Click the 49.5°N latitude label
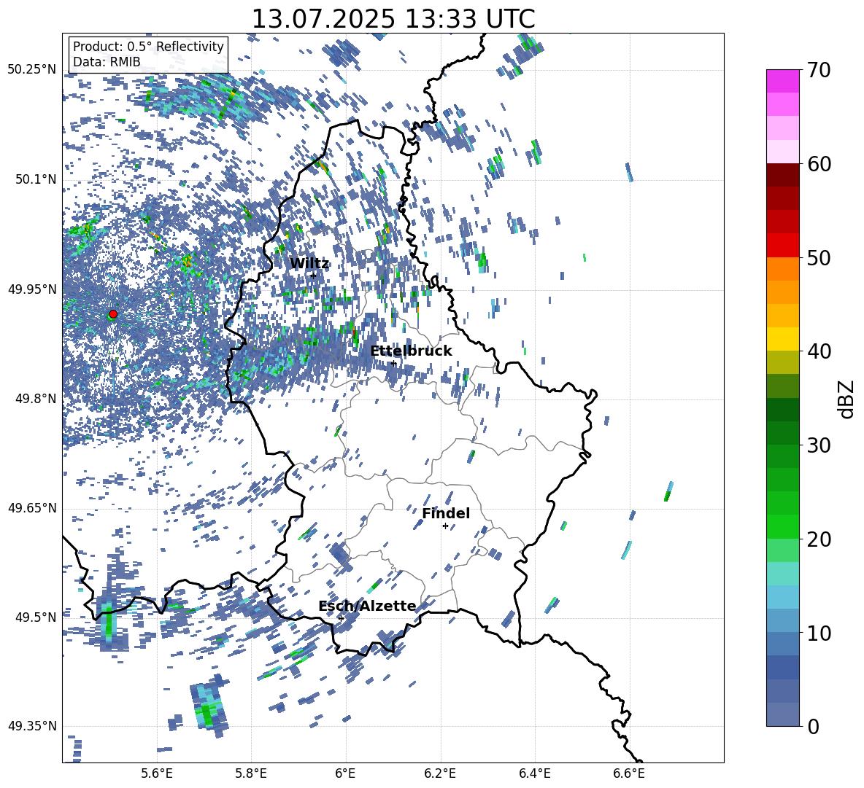The height and width of the screenshot is (788, 864). [x=35, y=617]
